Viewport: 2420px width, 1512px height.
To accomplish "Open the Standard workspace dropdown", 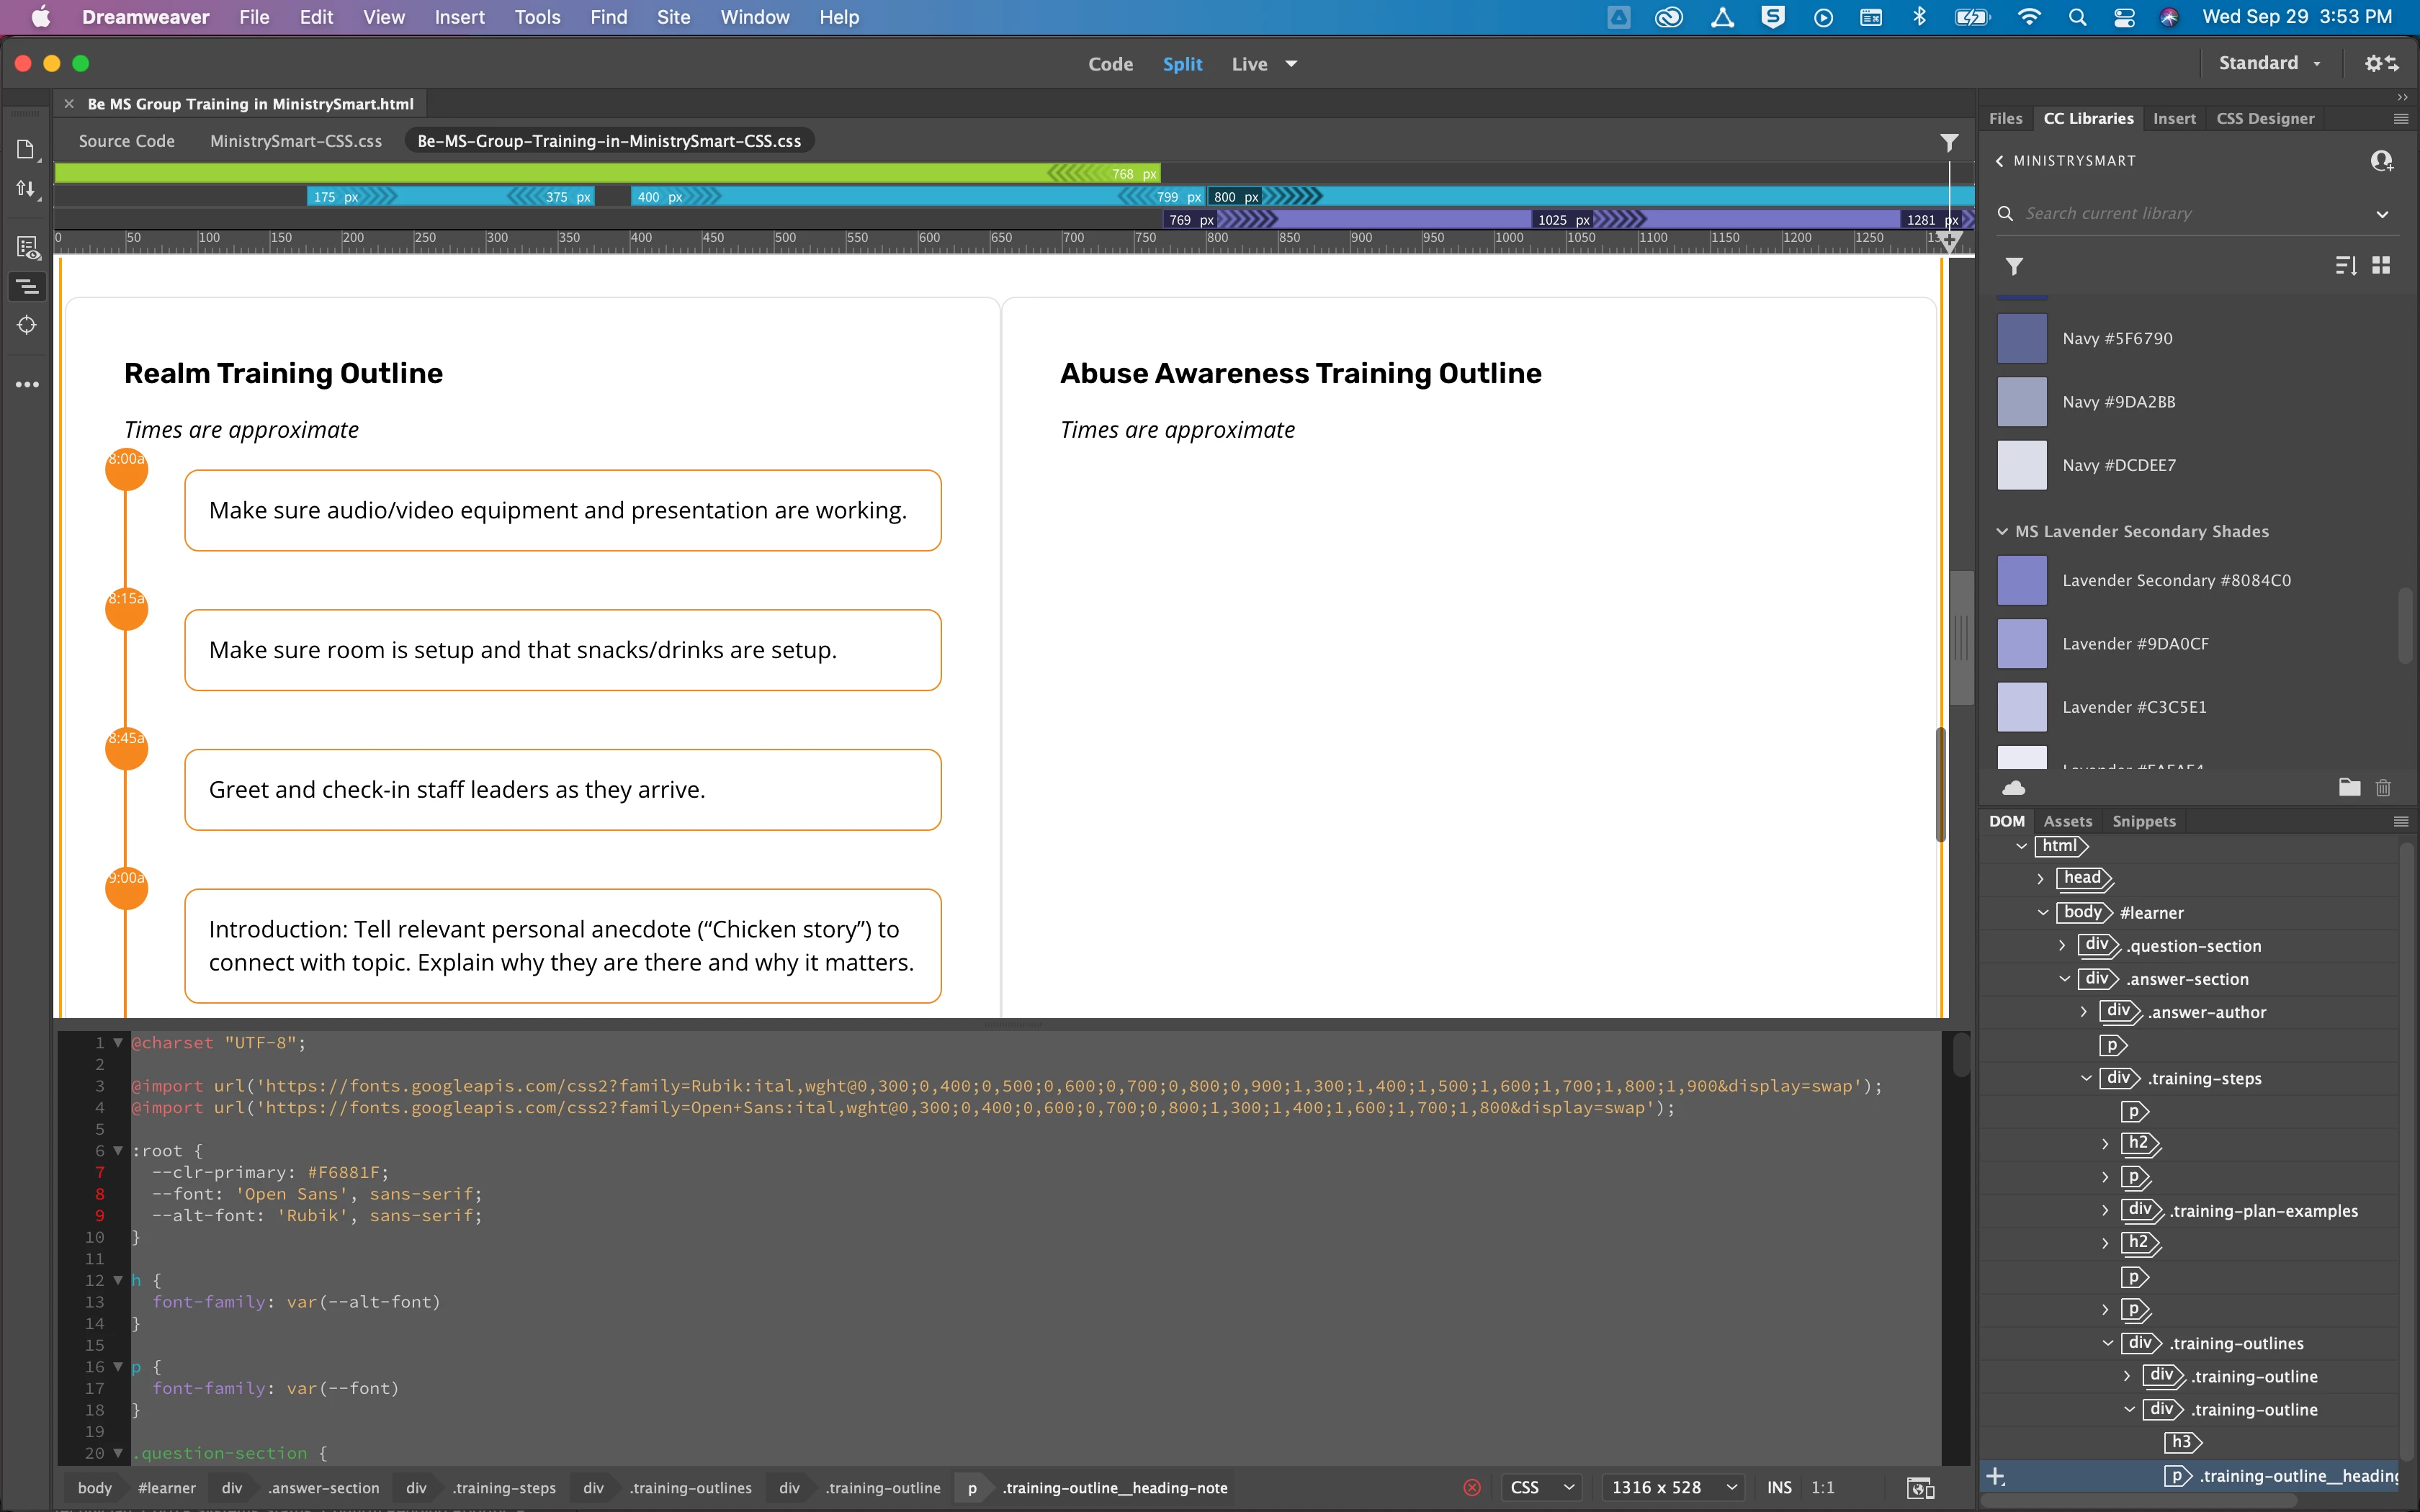I will click(x=2269, y=63).
